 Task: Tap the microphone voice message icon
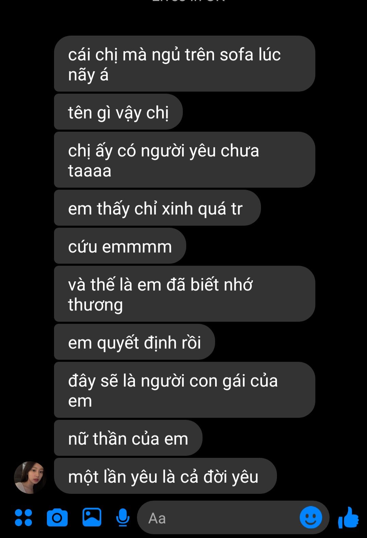coord(123,518)
